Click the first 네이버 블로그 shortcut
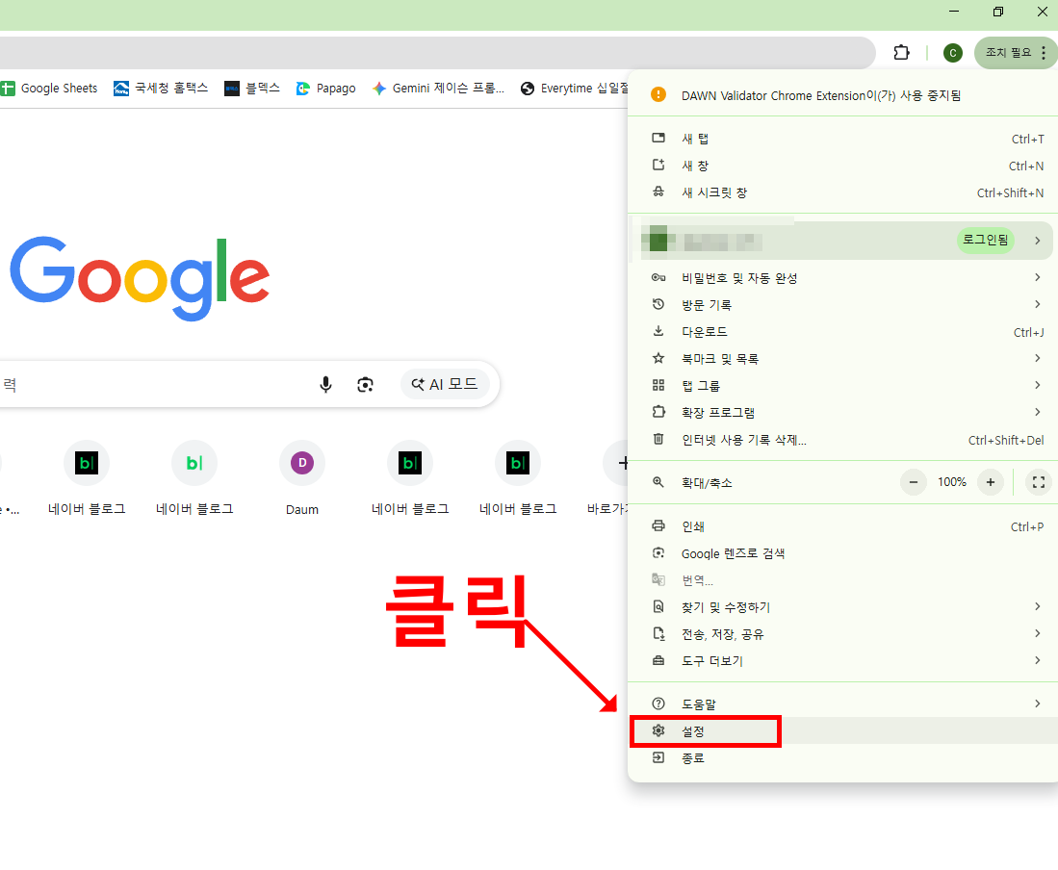The height and width of the screenshot is (870, 1058). [87, 463]
